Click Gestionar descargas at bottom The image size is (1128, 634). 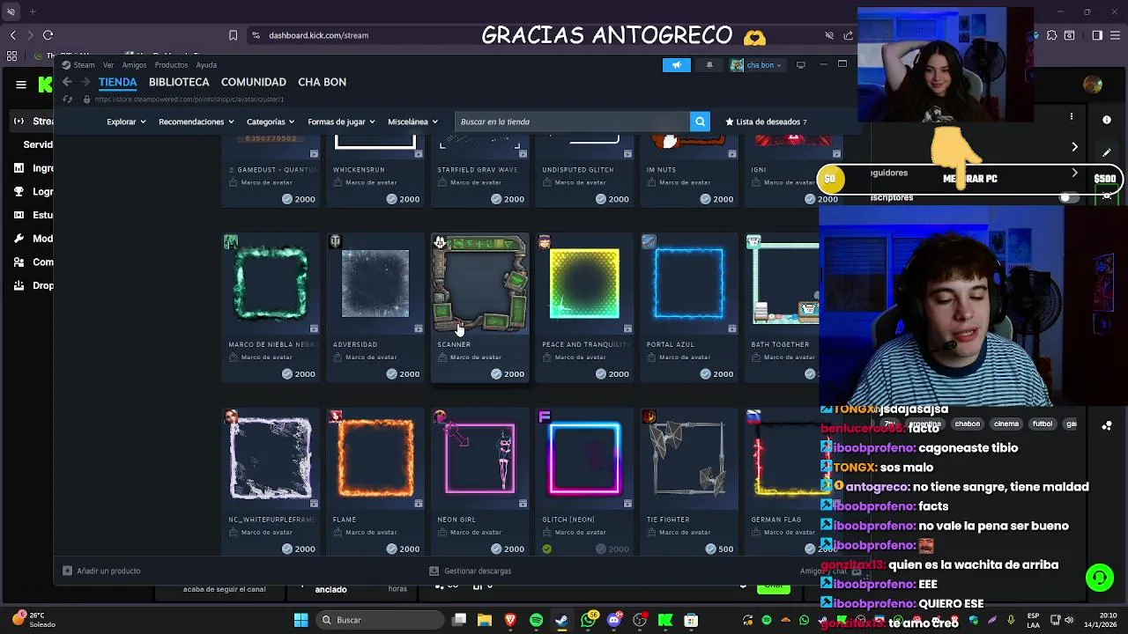point(471,571)
